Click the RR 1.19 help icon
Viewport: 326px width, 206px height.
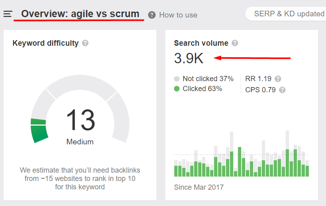[x=278, y=79]
